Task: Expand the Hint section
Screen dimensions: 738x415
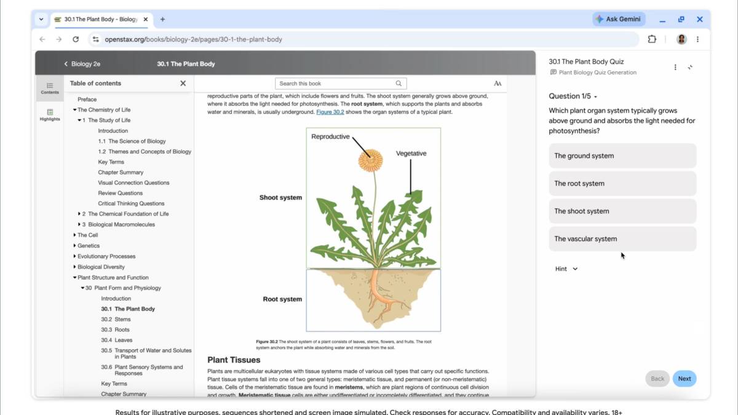Action: (566, 269)
